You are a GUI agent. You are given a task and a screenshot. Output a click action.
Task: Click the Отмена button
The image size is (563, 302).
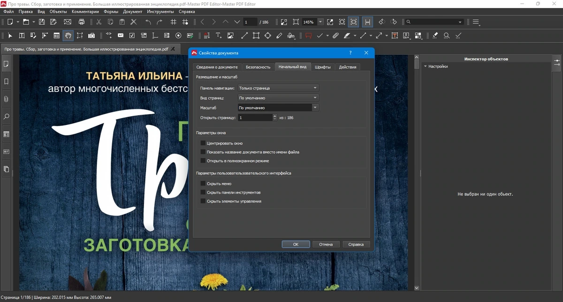[x=326, y=244]
